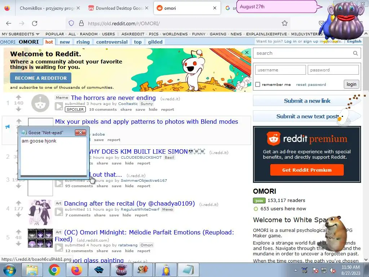Focus the password field
This screenshot has width=369, height=277.
pos(333,70)
